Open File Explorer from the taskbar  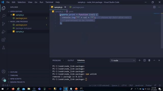[x=29, y=89]
